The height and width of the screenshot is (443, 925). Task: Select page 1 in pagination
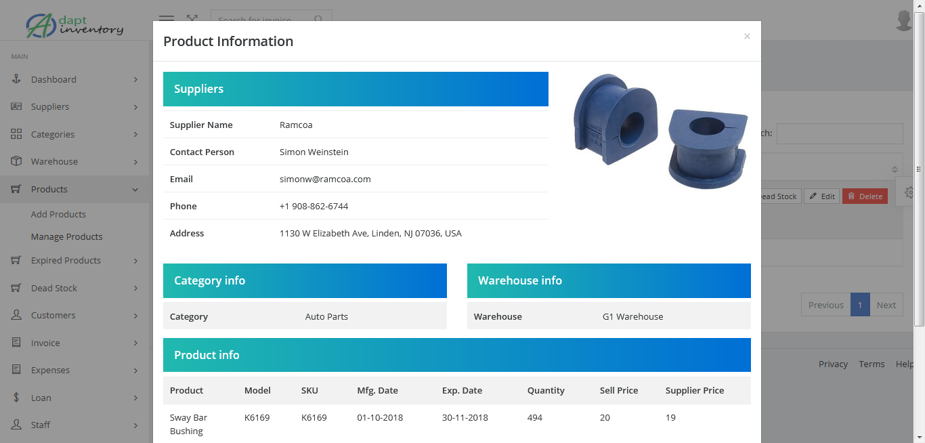[860, 305]
